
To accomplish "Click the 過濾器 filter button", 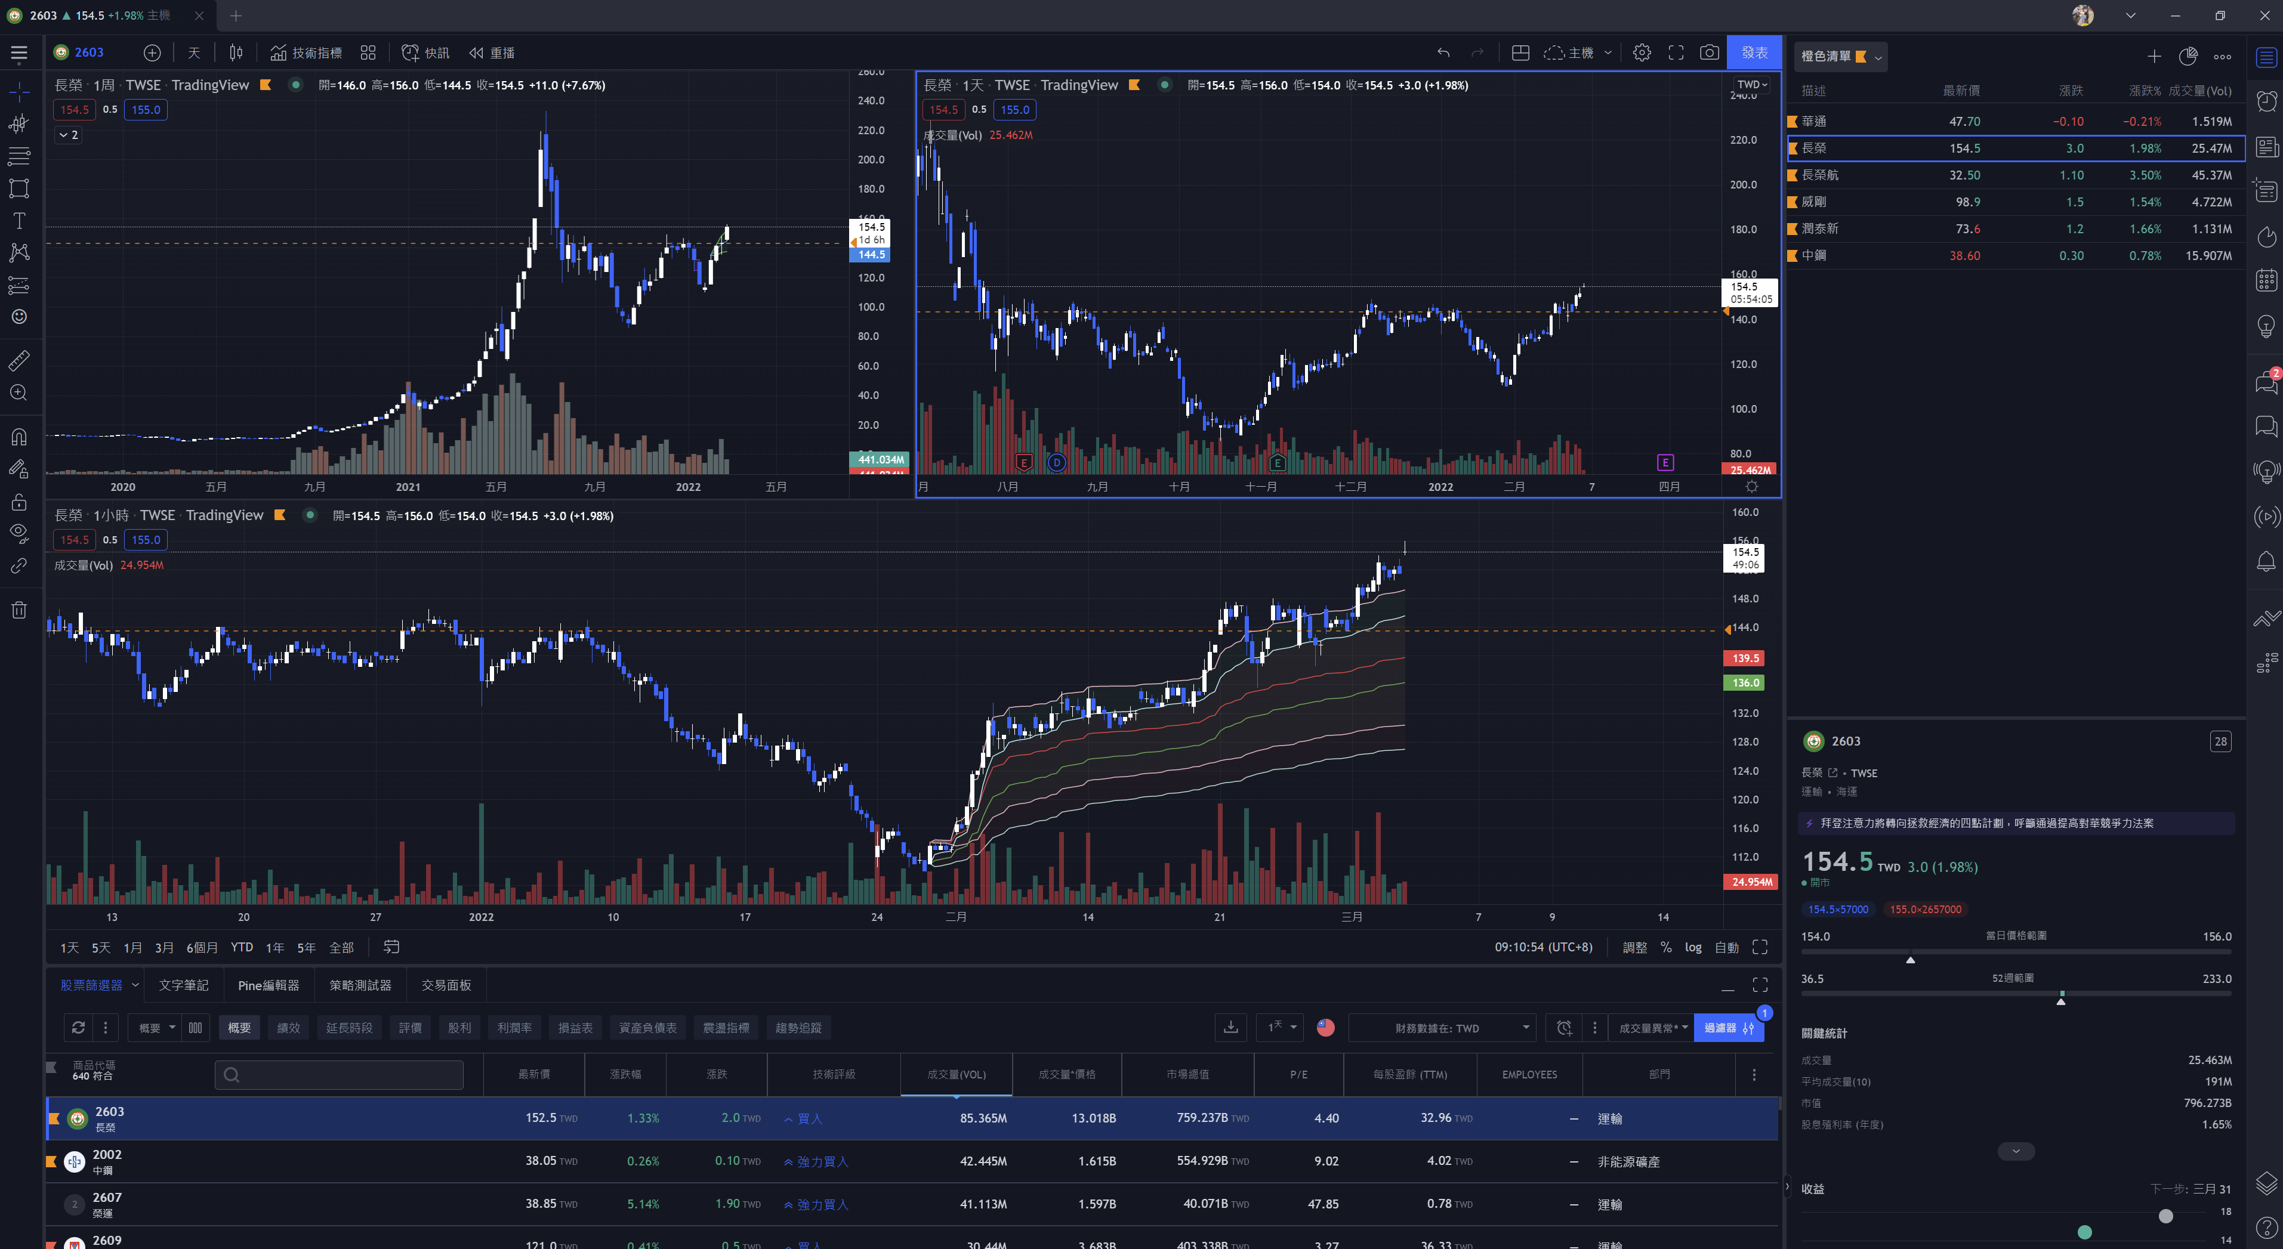I will point(1727,1028).
